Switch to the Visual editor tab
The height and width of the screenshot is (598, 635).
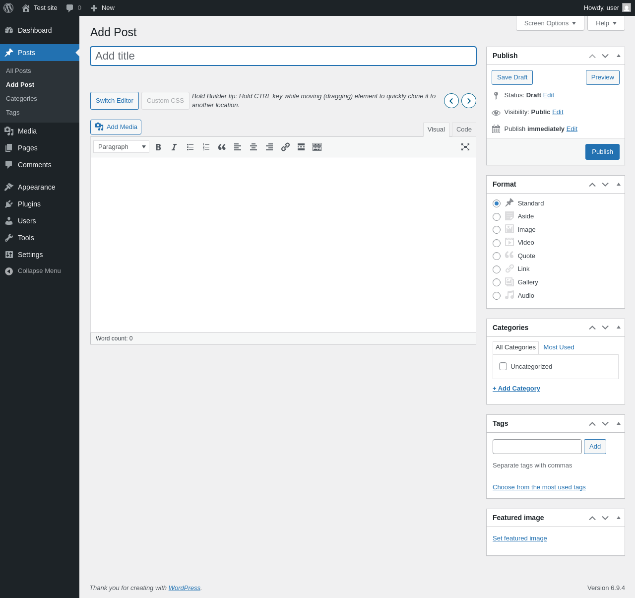point(436,130)
